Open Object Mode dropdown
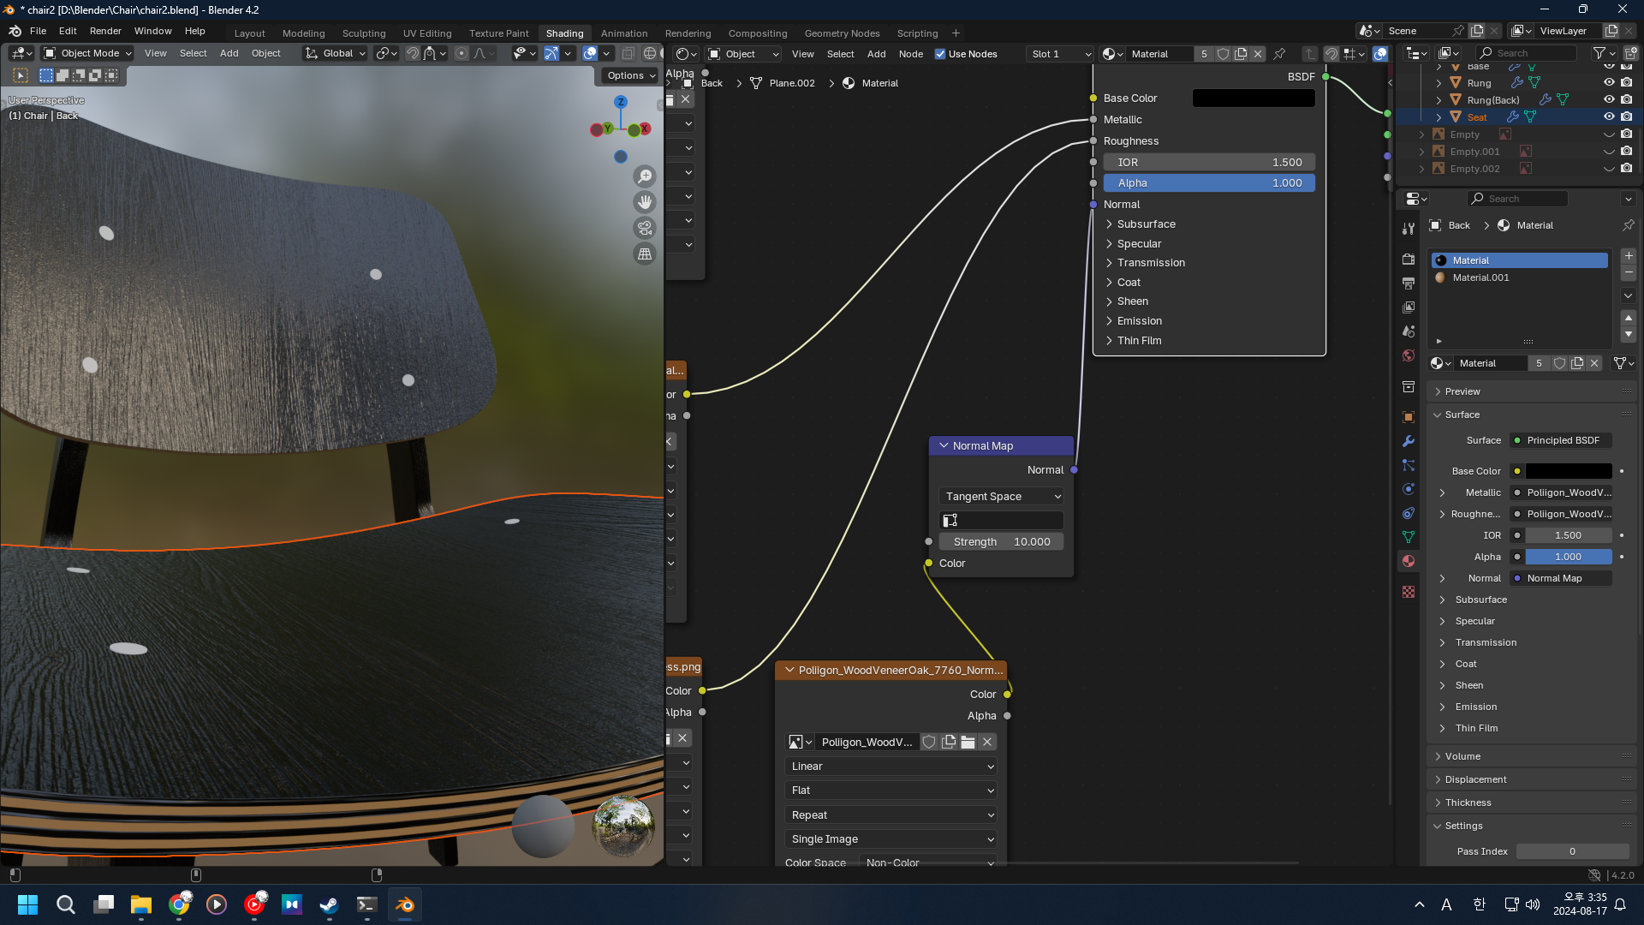This screenshot has height=925, width=1644. click(x=87, y=53)
